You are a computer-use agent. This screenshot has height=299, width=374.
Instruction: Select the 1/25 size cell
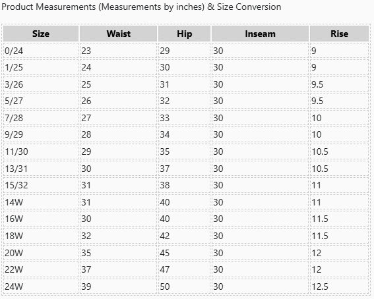pyautogui.click(x=41, y=67)
